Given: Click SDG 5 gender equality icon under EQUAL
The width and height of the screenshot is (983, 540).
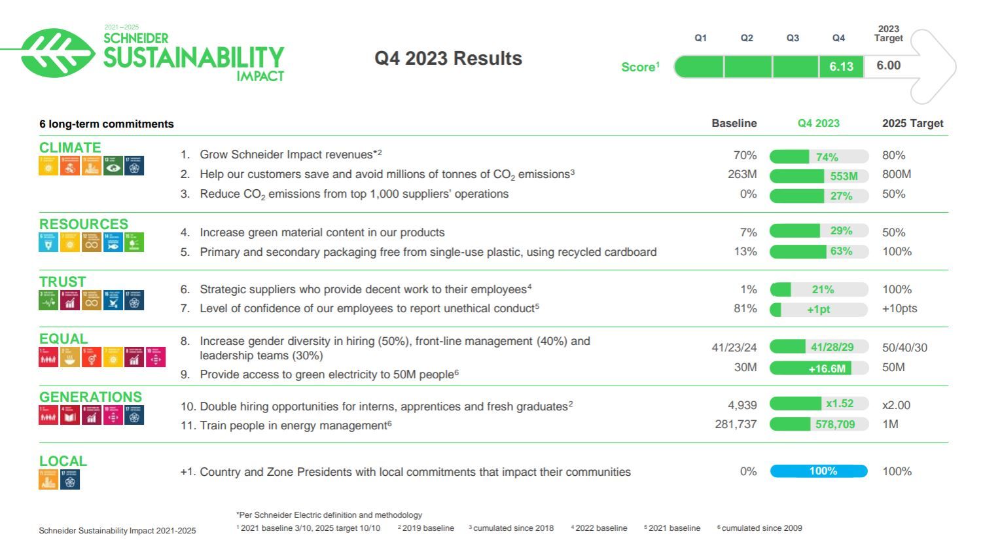Looking at the screenshot, I should [x=92, y=357].
